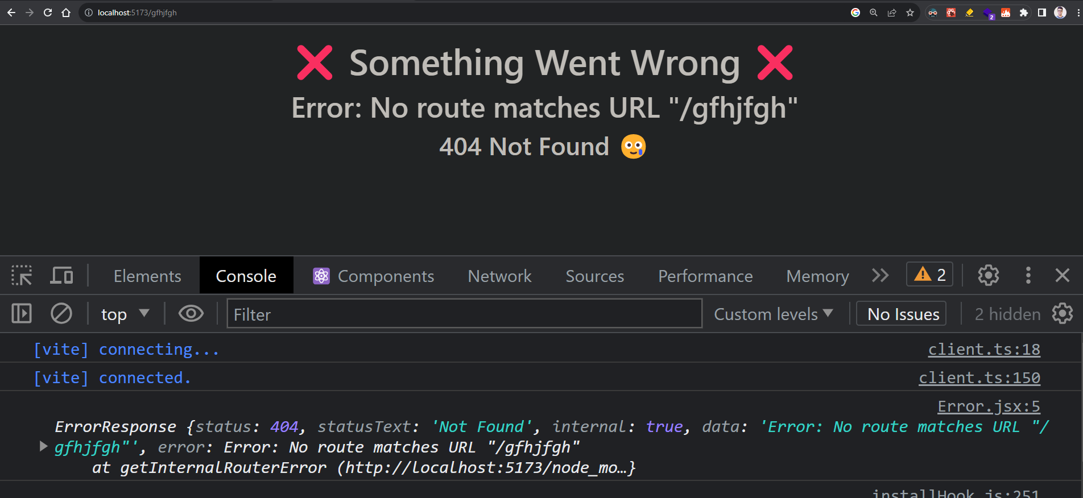
Task: Open the browser extensions puzzle icon
Action: click(x=1024, y=13)
